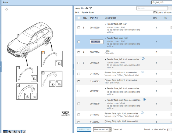
Task: Open the English, US language dropdown
Action: coord(162,2)
